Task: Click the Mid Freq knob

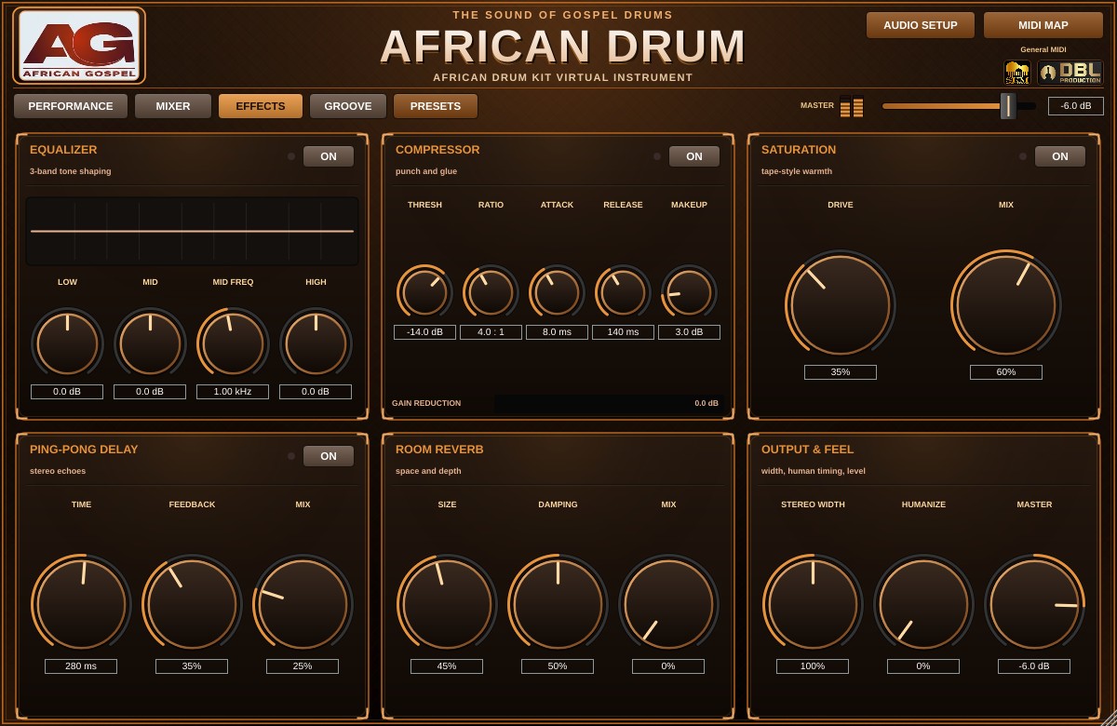Action: (x=233, y=343)
